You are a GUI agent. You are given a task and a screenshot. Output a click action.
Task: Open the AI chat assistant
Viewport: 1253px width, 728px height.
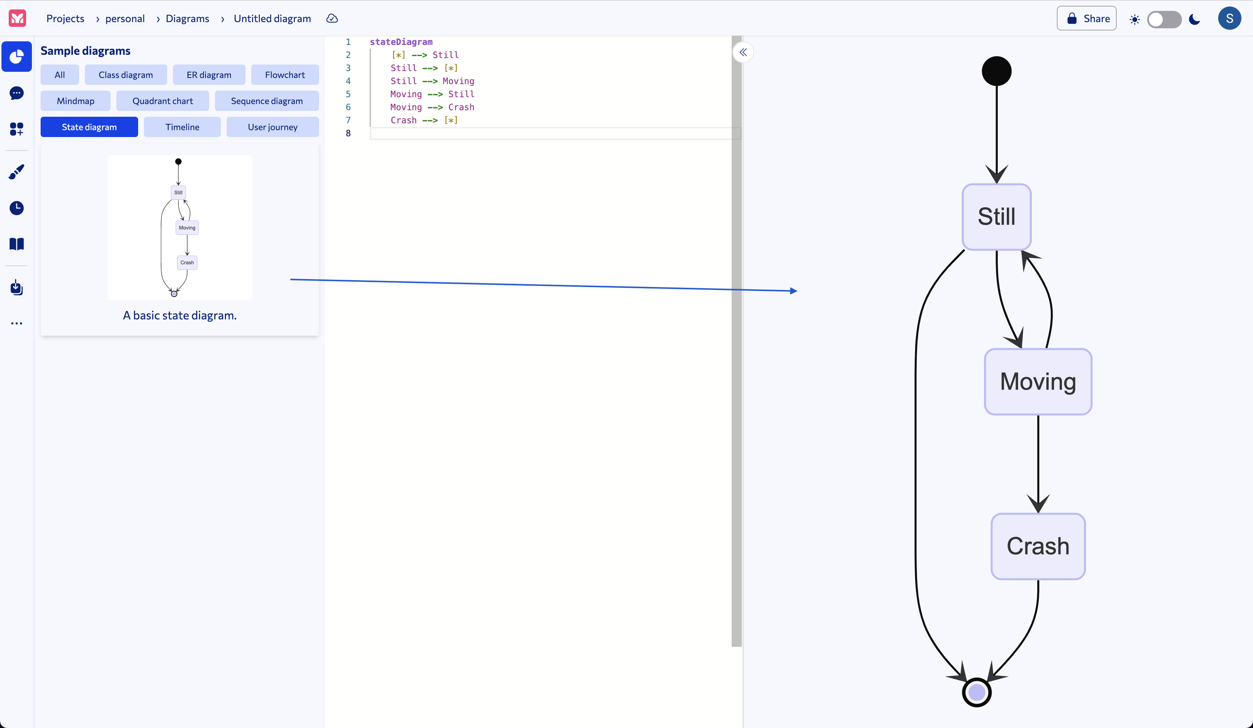click(16, 94)
